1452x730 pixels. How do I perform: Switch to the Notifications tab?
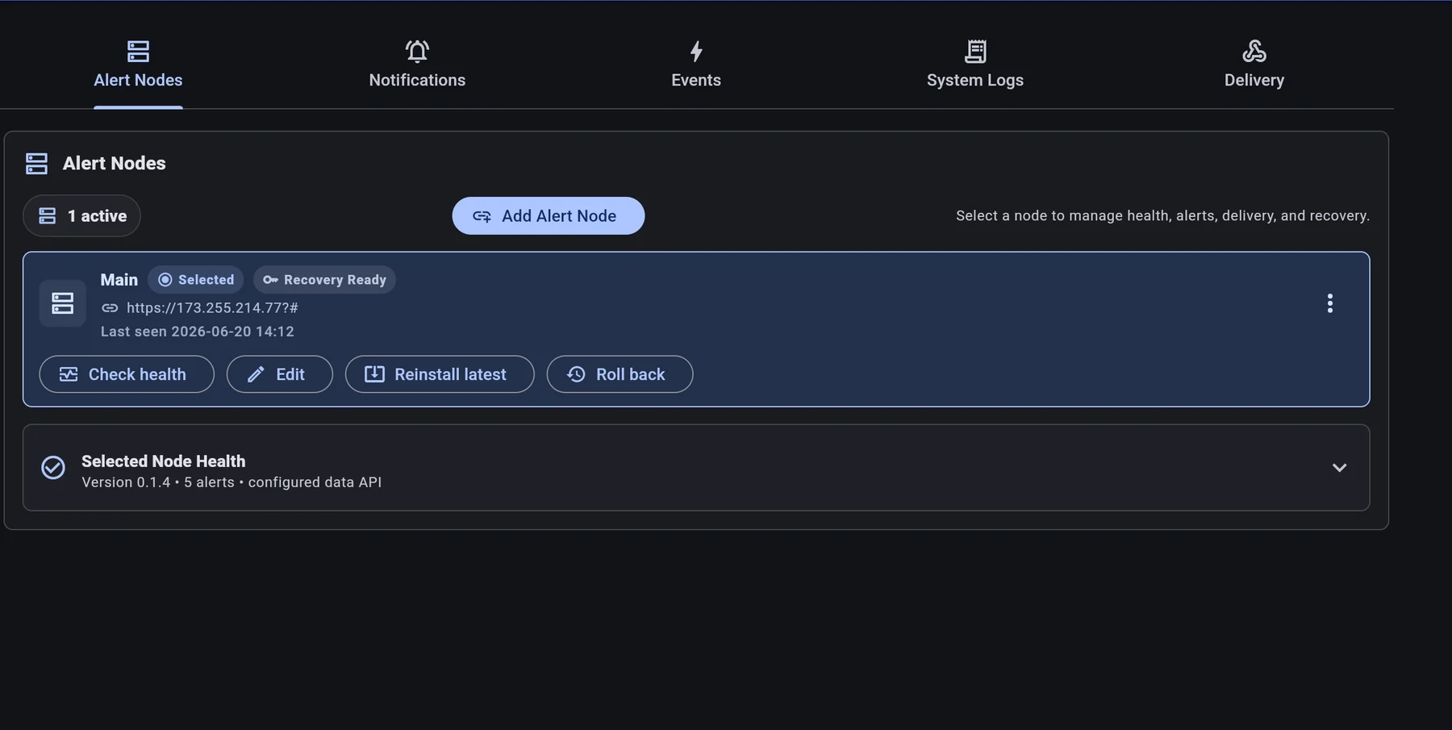pos(417,65)
